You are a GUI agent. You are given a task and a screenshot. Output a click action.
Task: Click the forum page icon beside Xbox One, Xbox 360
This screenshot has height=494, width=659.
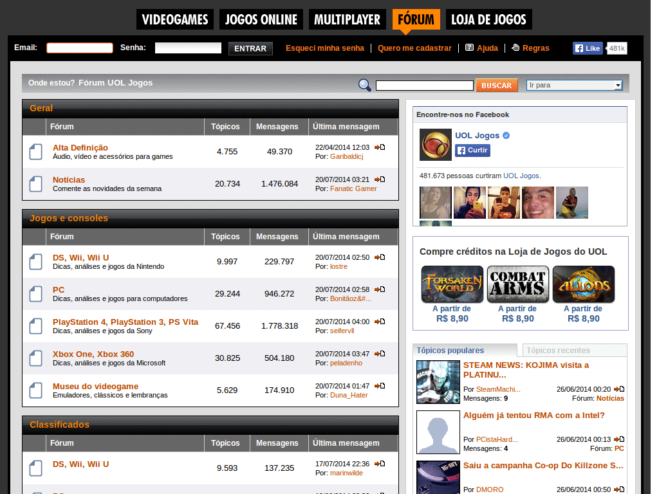click(x=36, y=358)
